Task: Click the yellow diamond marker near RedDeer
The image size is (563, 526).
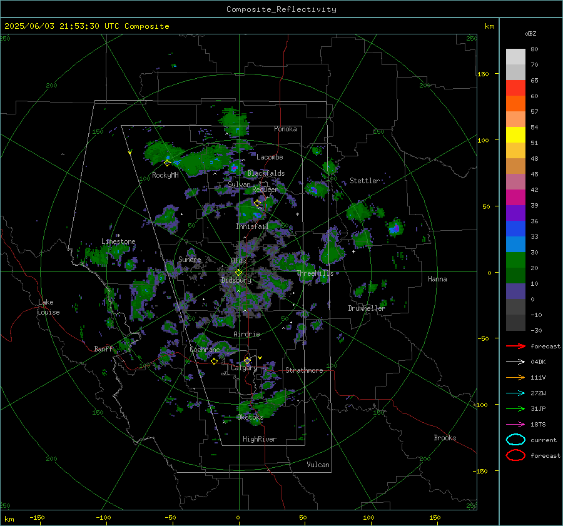Action: (x=258, y=203)
